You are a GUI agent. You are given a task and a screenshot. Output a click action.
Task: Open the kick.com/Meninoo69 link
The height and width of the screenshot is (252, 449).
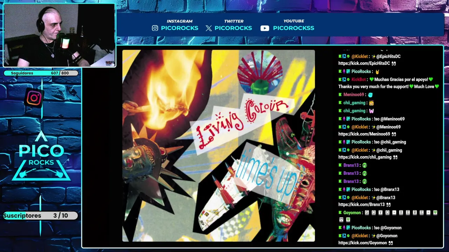[x=364, y=134]
